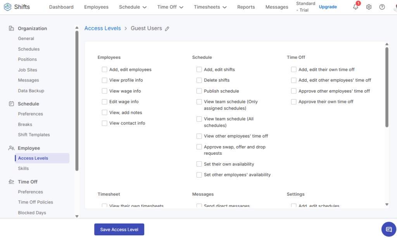The image size is (397, 238).
Task: Check View team schedule (All schedules)
Action: [199, 119]
